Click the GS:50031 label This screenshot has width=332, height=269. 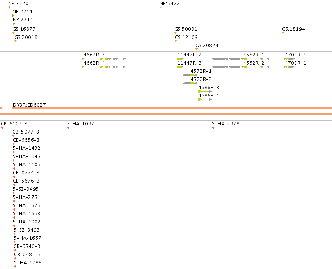pos(186,29)
